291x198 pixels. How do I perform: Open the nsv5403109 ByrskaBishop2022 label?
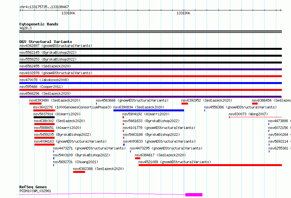coord(81,155)
